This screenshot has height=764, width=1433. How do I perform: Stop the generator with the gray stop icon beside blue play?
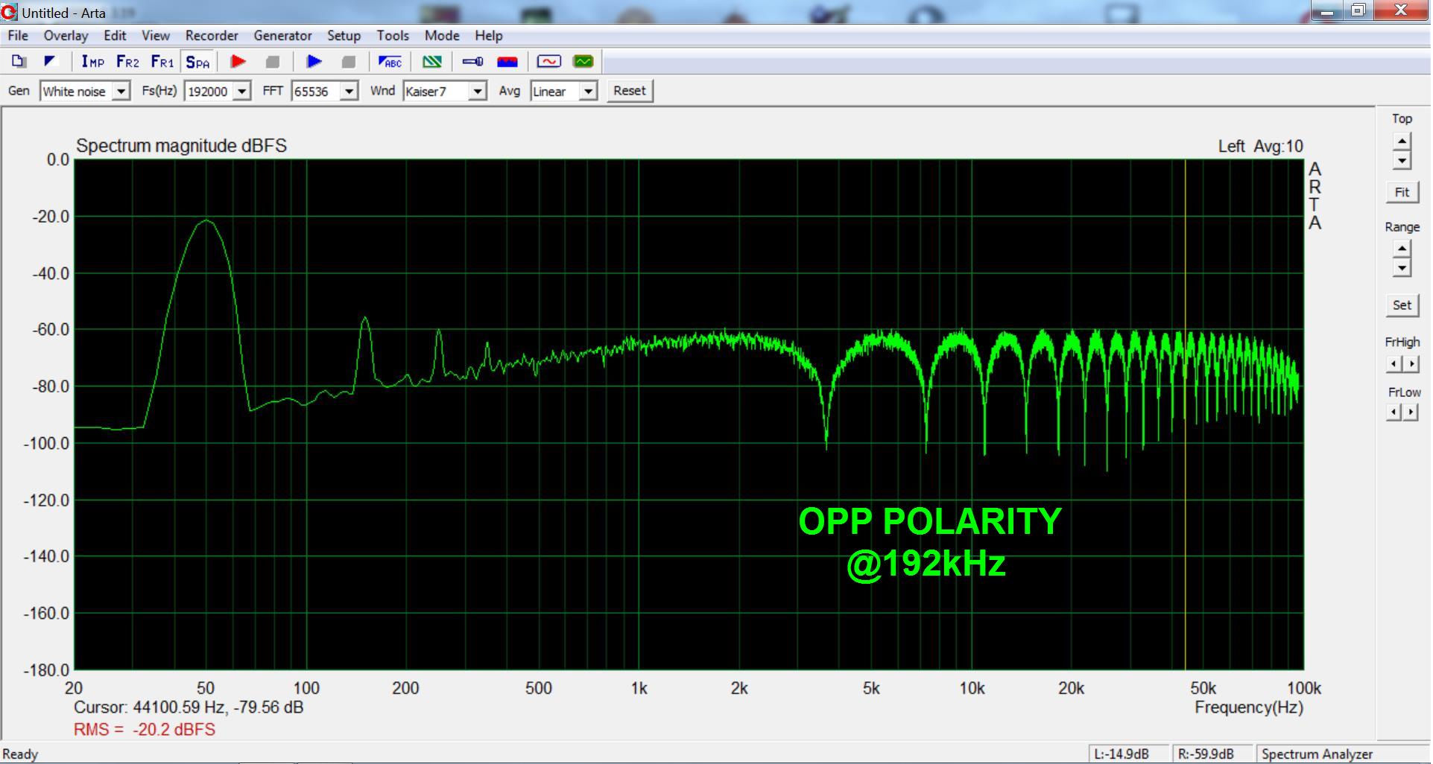pyautogui.click(x=348, y=62)
